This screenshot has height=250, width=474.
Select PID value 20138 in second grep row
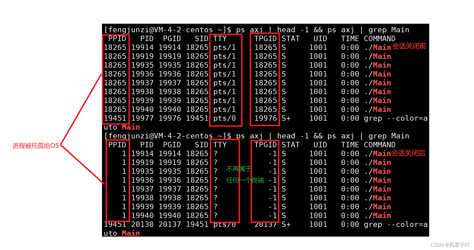[x=142, y=224]
